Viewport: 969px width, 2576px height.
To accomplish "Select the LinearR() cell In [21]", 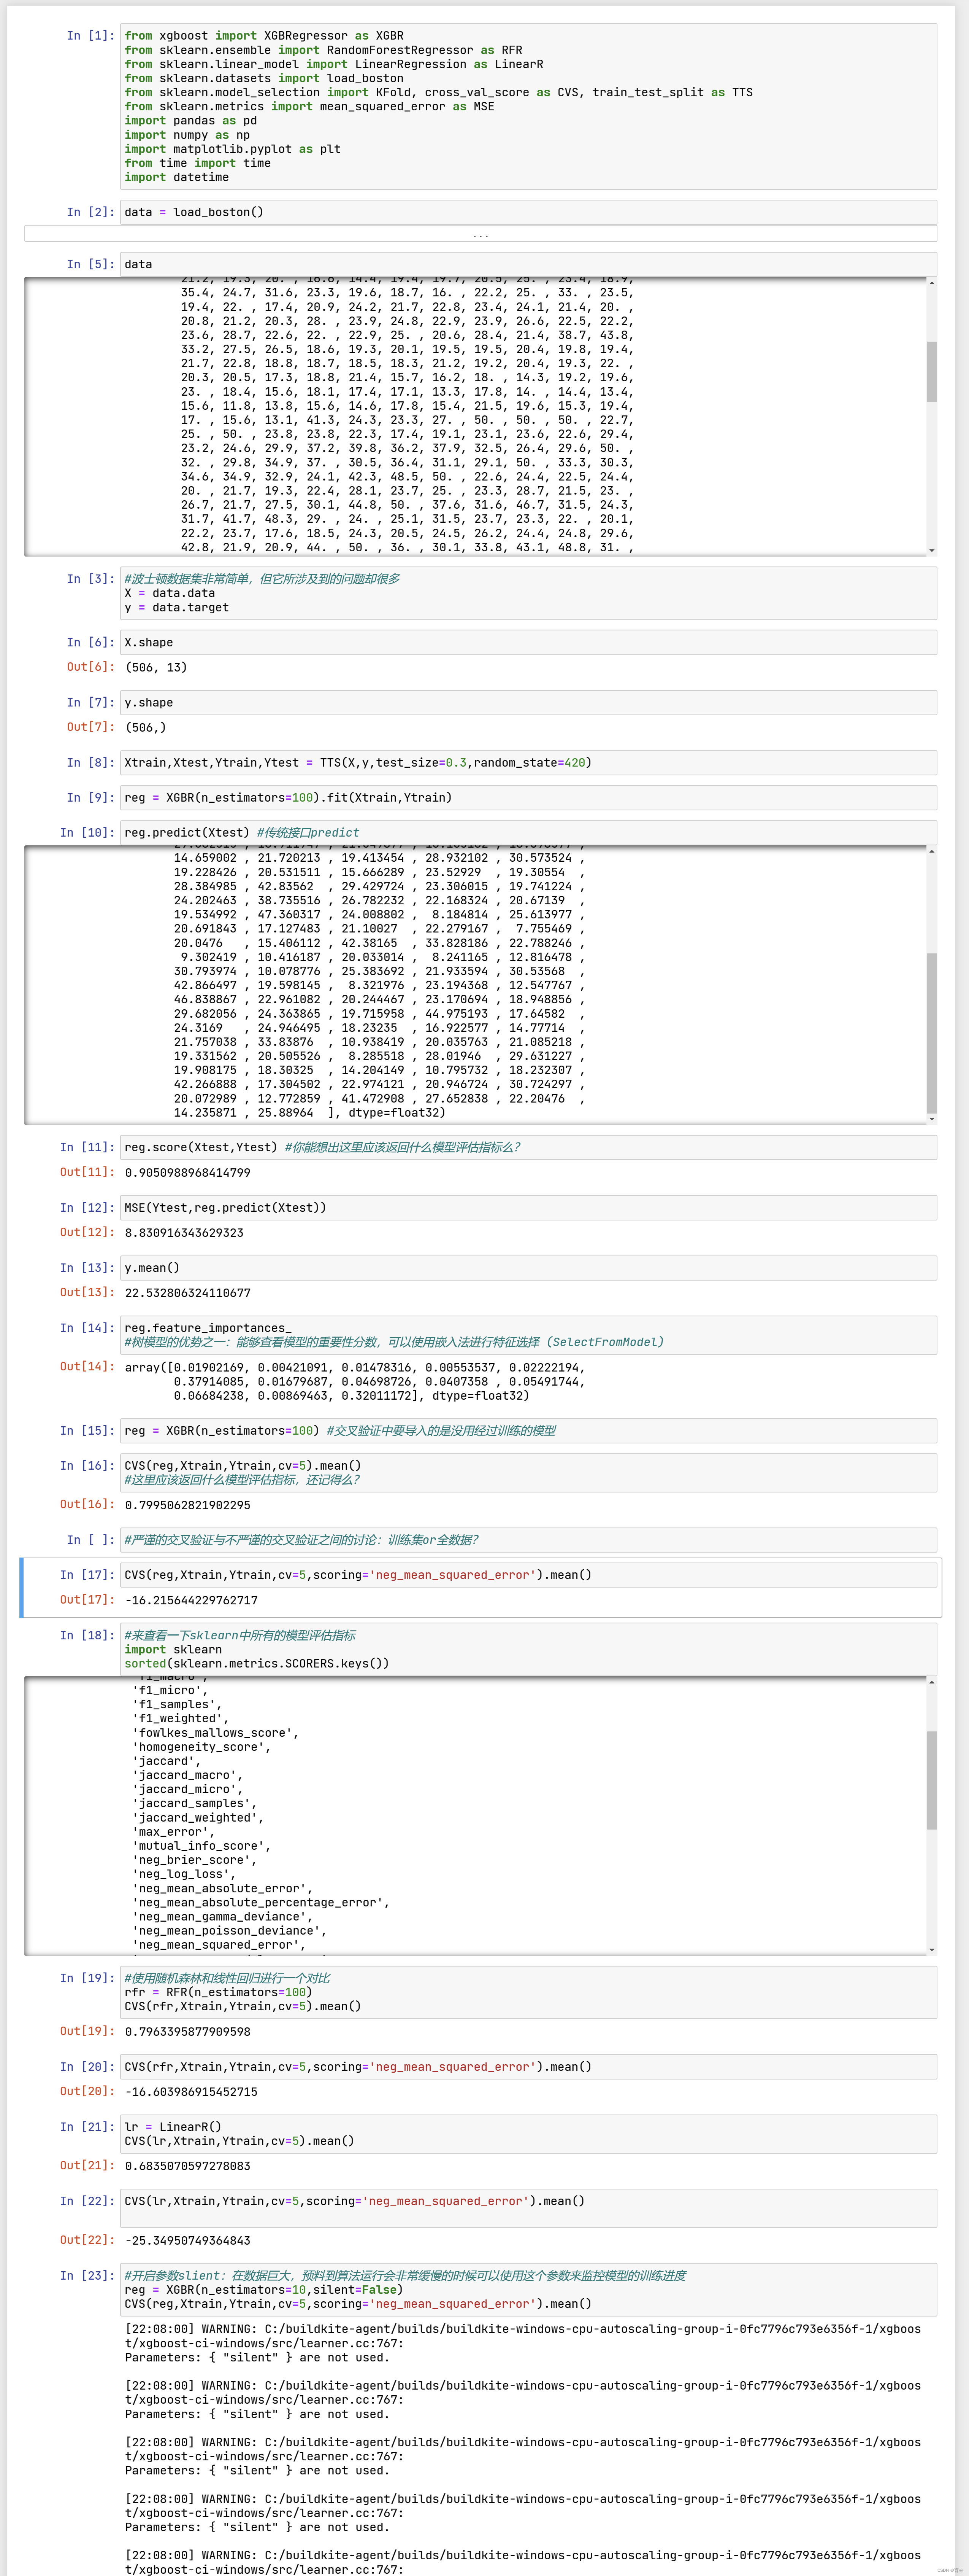I will pos(528,2134).
